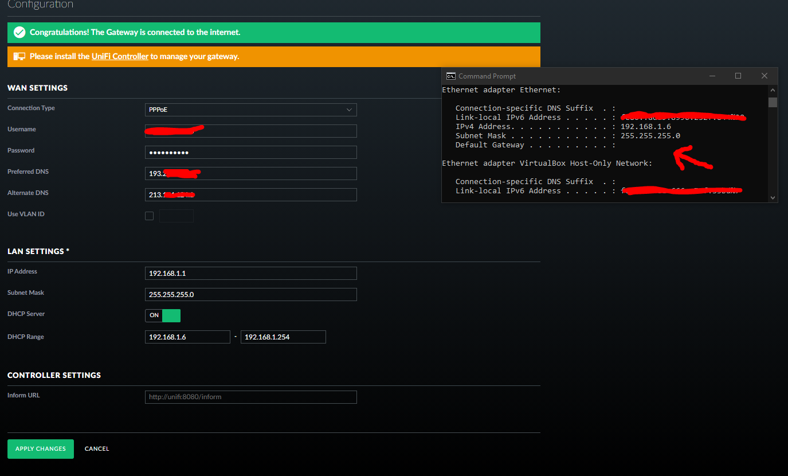Click the Apply Changes button

click(41, 449)
